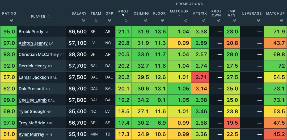
Task: Toggle sort arrow under PROJ column
Action: coord(123,15)
